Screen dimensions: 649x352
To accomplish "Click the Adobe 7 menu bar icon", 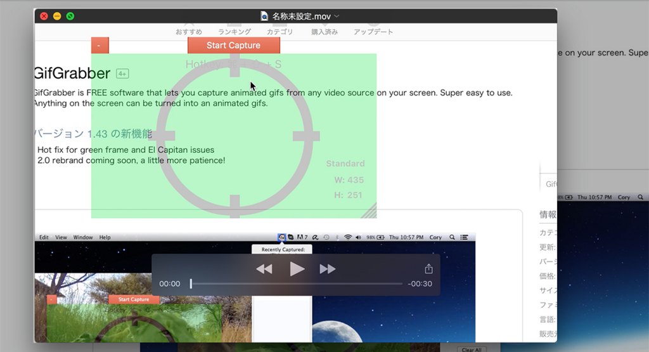I will pos(302,237).
